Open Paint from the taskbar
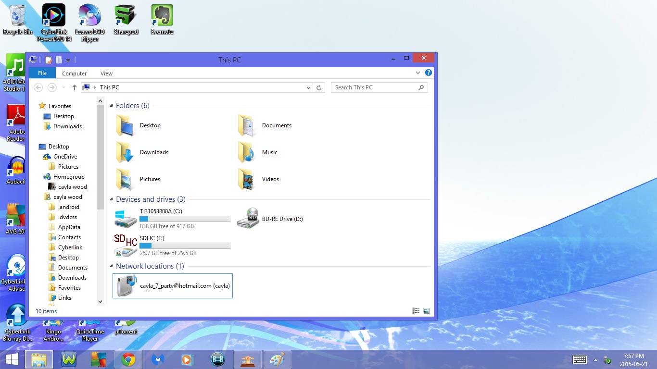This screenshot has height=369, width=657. [277, 359]
